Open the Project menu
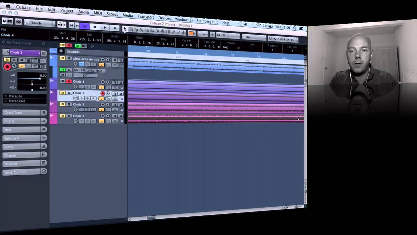Screen dimensions: 417x235 pyautogui.click(x=66, y=10)
